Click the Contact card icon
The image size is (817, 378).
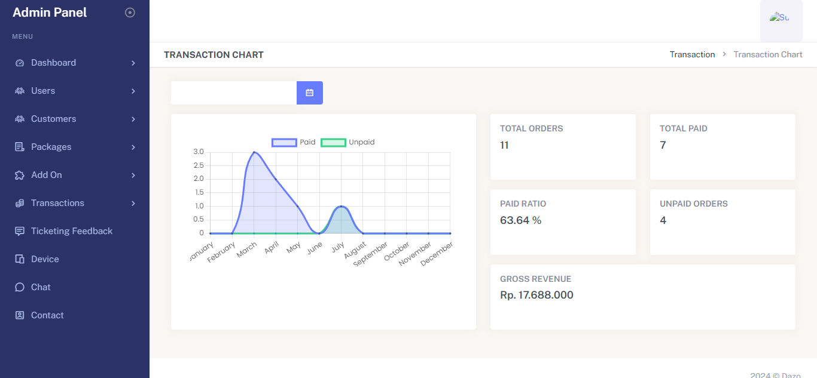pos(20,315)
